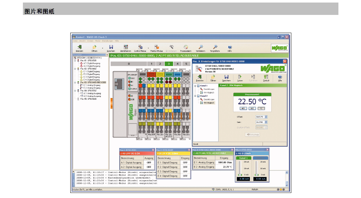Open the Knoten menu
Image resolution: width=361 pixels, height=198 pixels.
[x=90, y=41]
